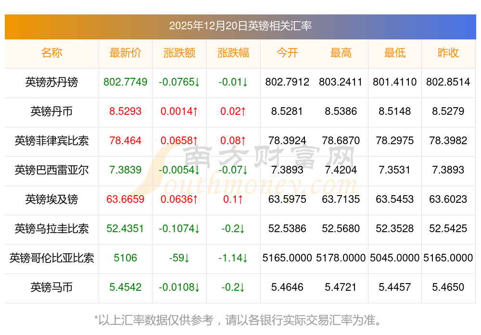
Task: Click change amount -0.0108↓
Action: (179, 287)
